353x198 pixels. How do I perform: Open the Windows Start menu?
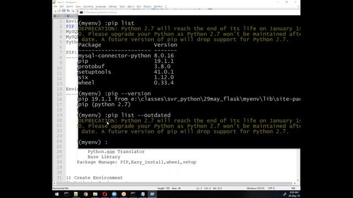tap(57, 194)
